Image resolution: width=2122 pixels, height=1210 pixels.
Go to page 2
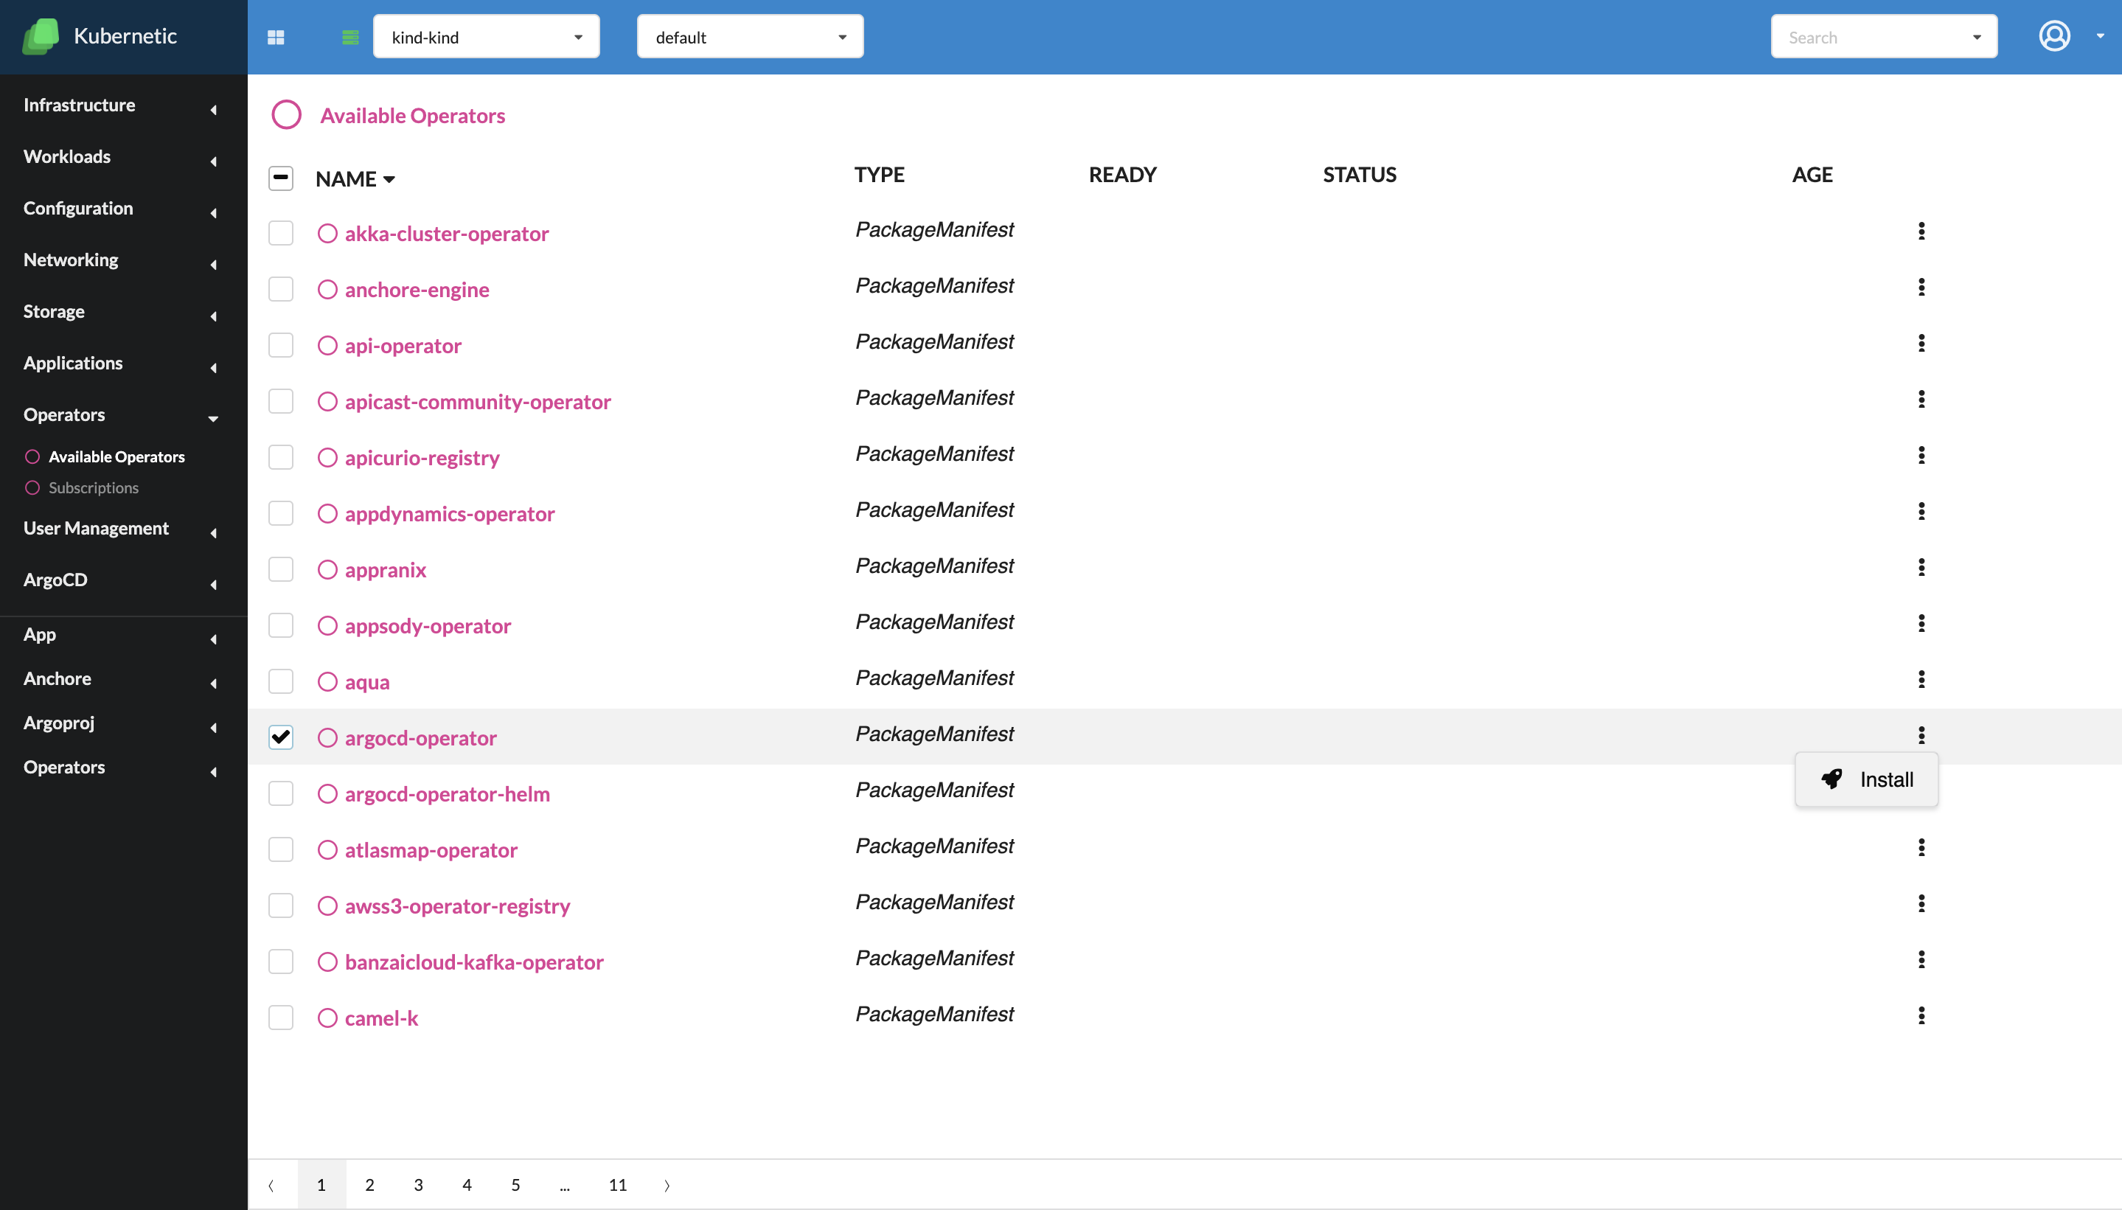pyautogui.click(x=369, y=1185)
